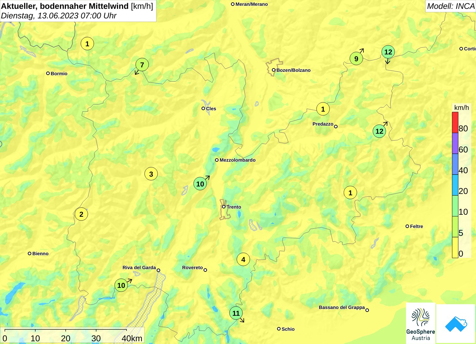Viewport: 476px width, 344px height.
Task: Click the km/h legend heading
Action: click(x=461, y=108)
